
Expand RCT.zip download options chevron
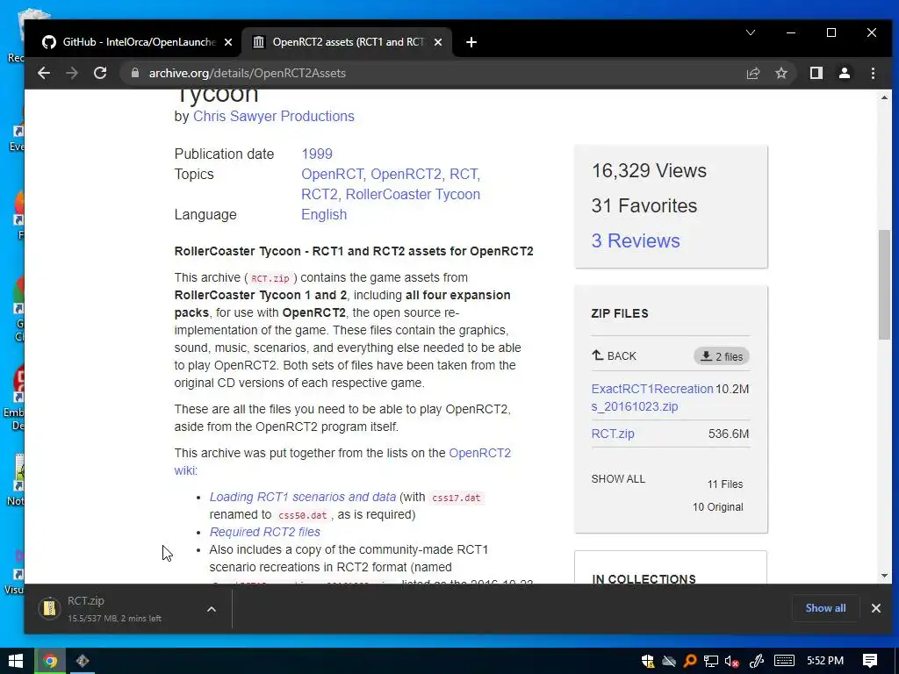[x=211, y=609]
